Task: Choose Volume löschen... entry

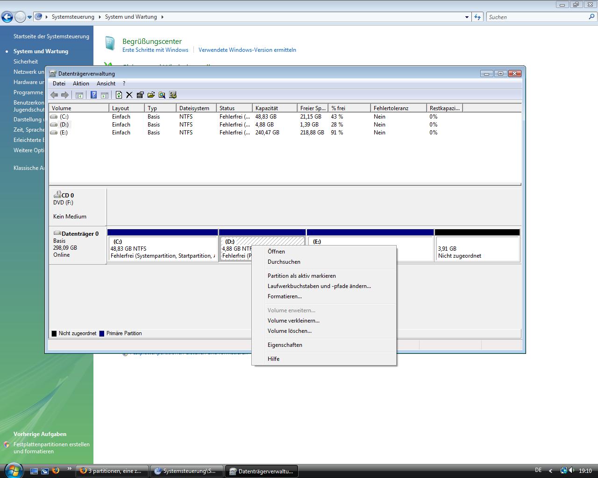Action: coord(324,331)
